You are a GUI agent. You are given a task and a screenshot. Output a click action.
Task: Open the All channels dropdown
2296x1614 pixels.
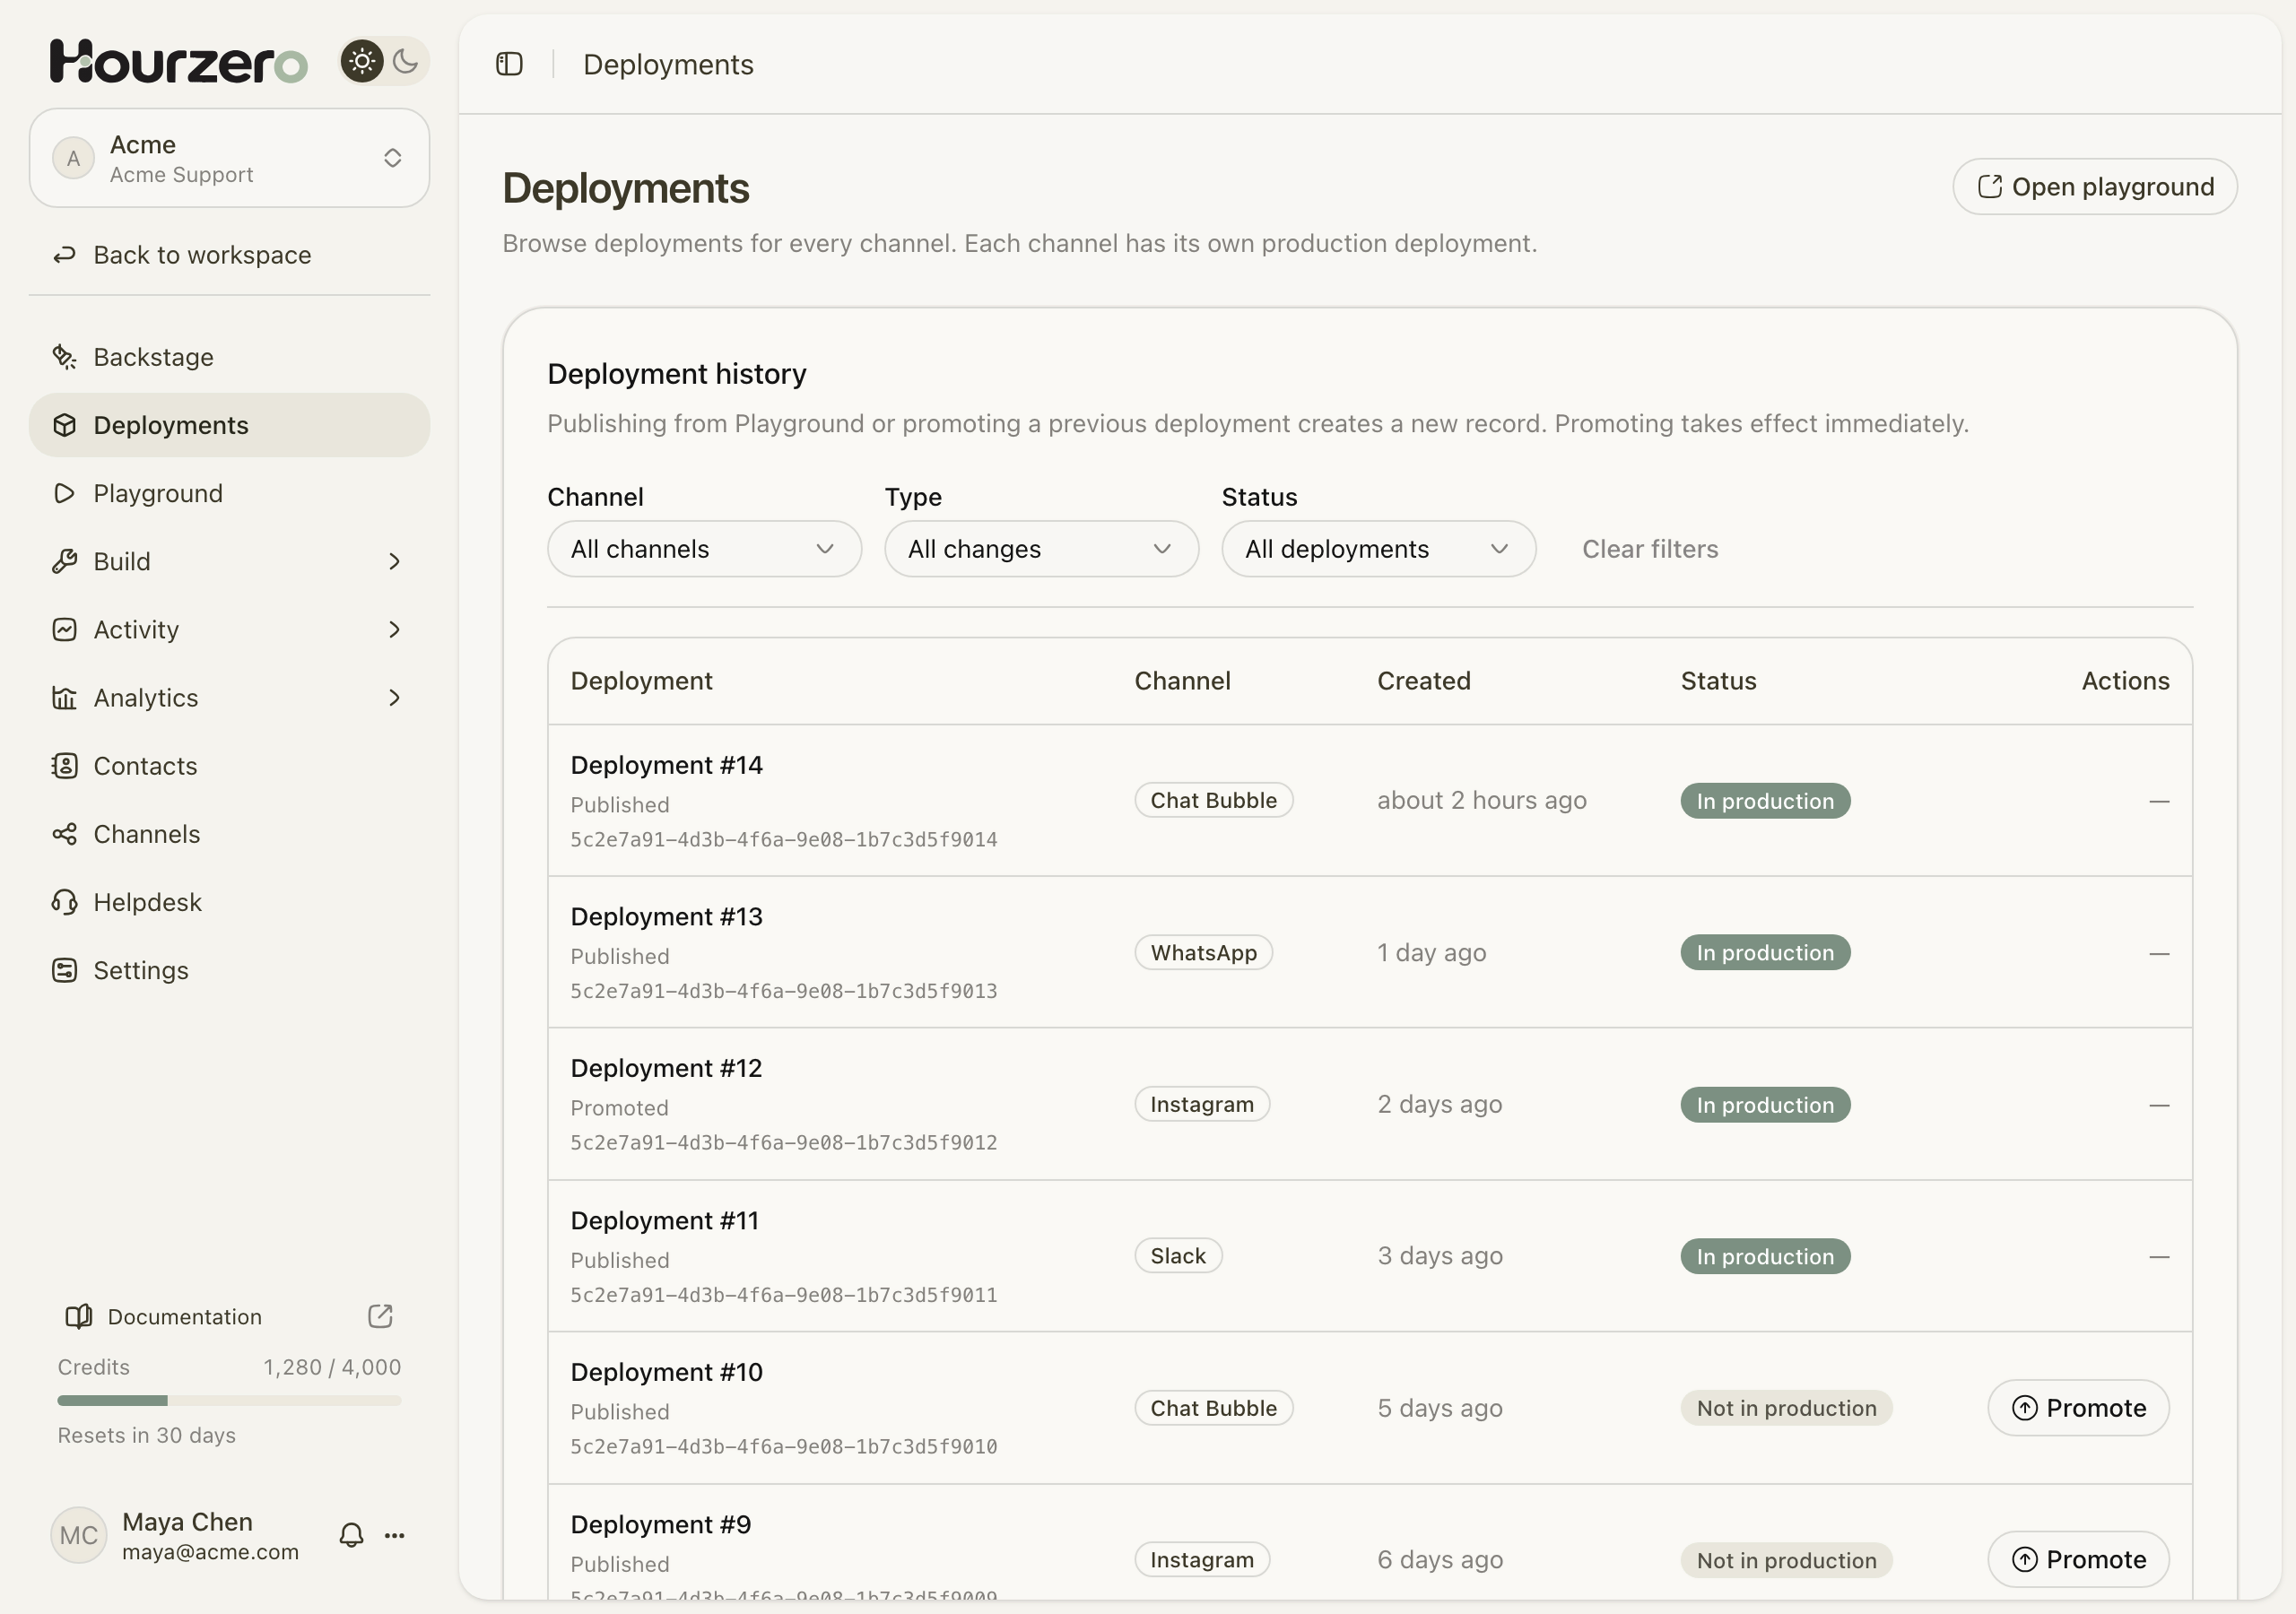pos(704,549)
